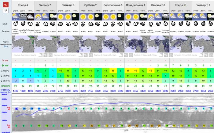Select the Четверг 5 day header
This screenshot has width=214, height=133.
[45, 5]
